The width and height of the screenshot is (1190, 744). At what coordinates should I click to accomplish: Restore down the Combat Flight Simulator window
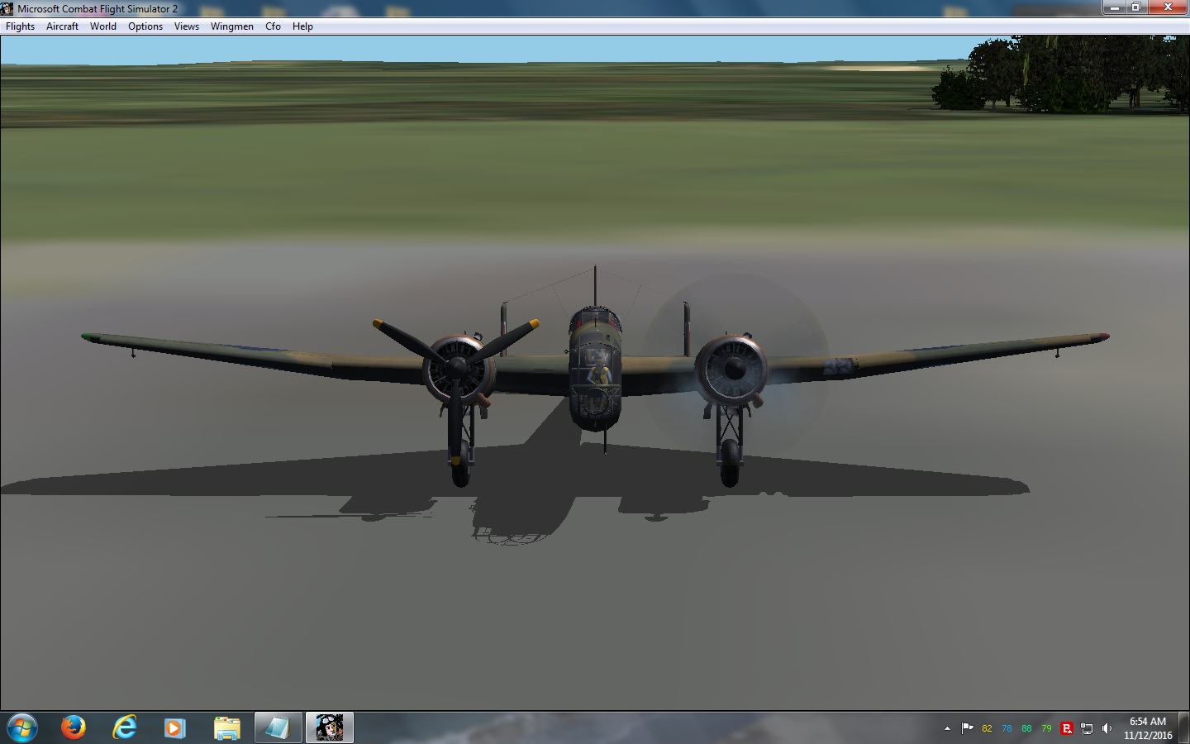pos(1136,7)
